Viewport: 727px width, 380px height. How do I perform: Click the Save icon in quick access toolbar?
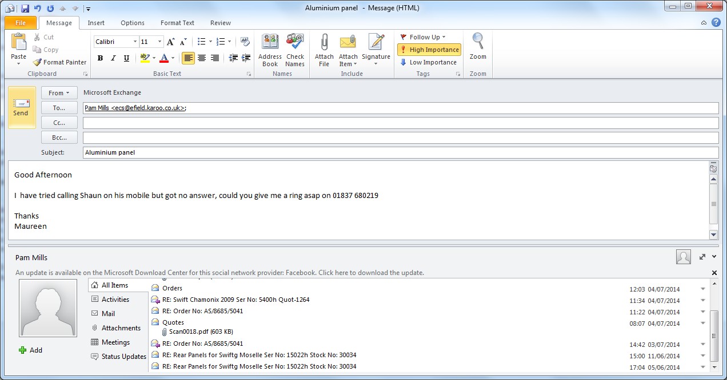pyautogui.click(x=25, y=9)
